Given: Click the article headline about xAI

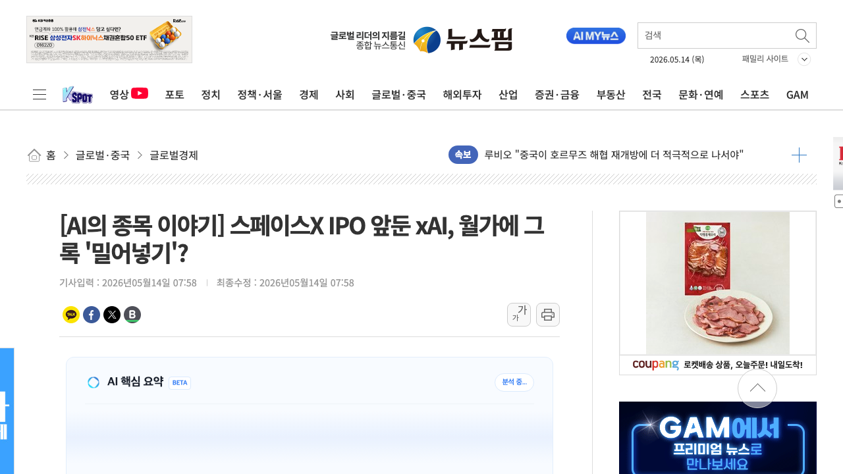Looking at the screenshot, I should tap(302, 239).
